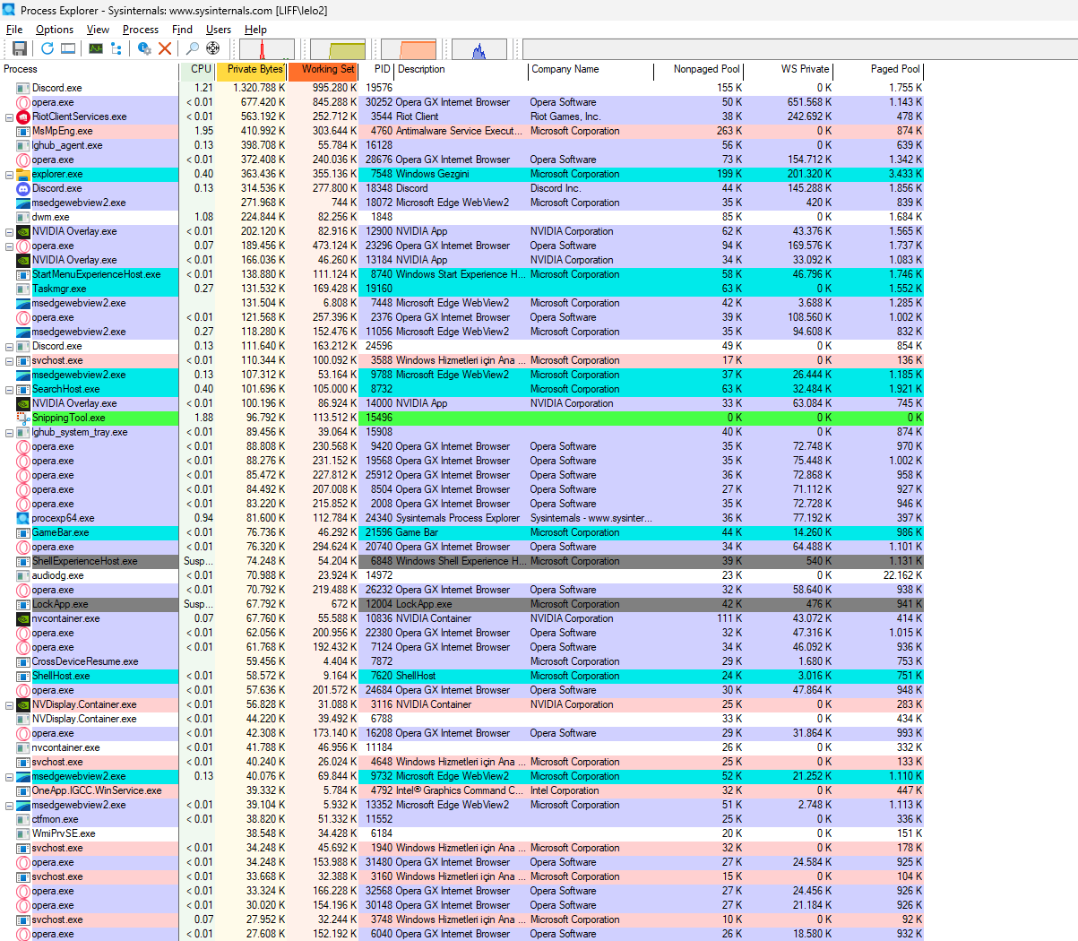Screen dimensions: 1078x941
Task: Click the Find Handle magnifier icon
Action: (192, 48)
